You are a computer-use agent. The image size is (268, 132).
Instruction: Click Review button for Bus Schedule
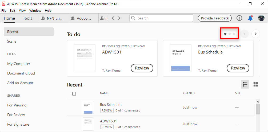[238, 68]
